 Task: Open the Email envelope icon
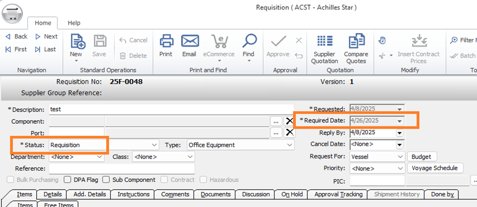190,41
